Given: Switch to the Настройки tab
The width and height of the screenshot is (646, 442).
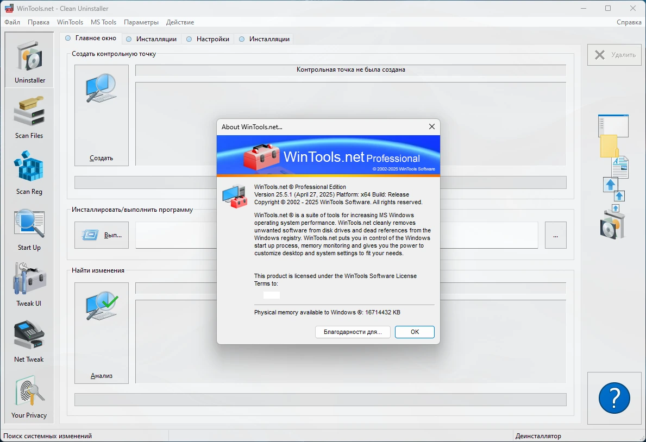Looking at the screenshot, I should tap(208, 39).
